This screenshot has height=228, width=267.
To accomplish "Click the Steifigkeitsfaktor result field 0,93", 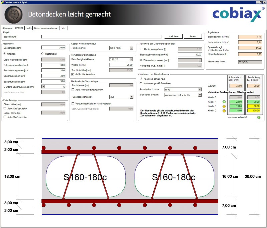I will tap(250, 54).
